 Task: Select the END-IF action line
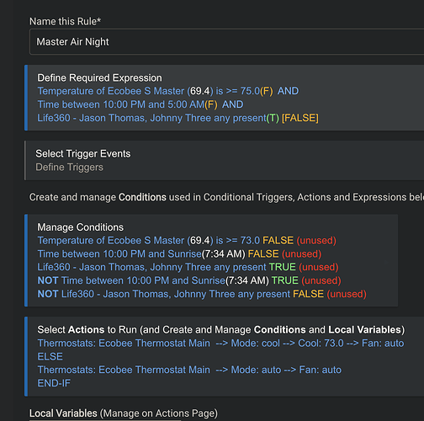click(54, 383)
